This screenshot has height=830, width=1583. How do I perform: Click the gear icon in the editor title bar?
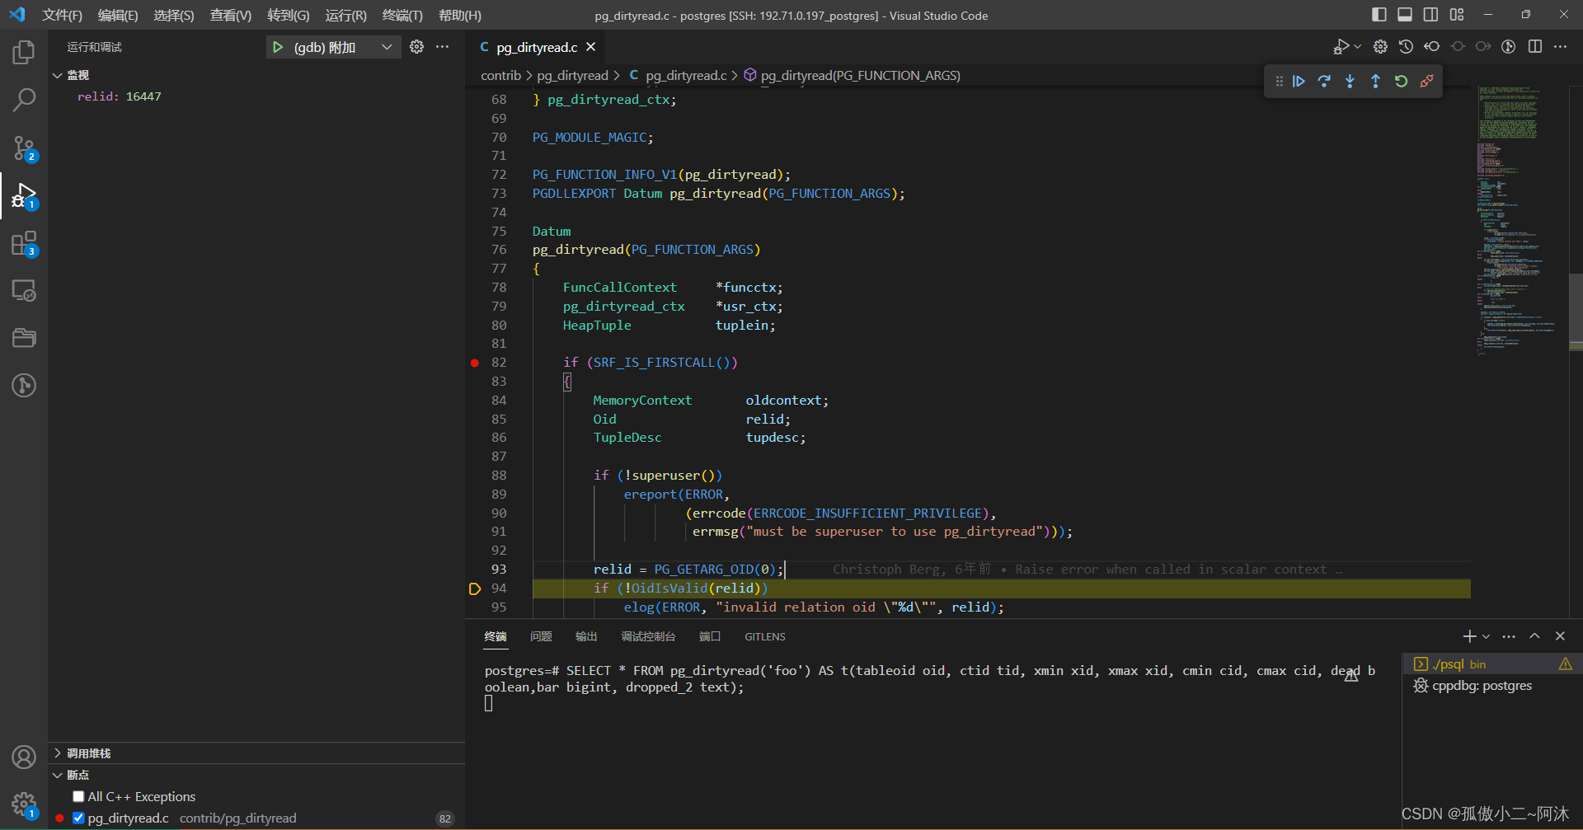click(x=1380, y=46)
